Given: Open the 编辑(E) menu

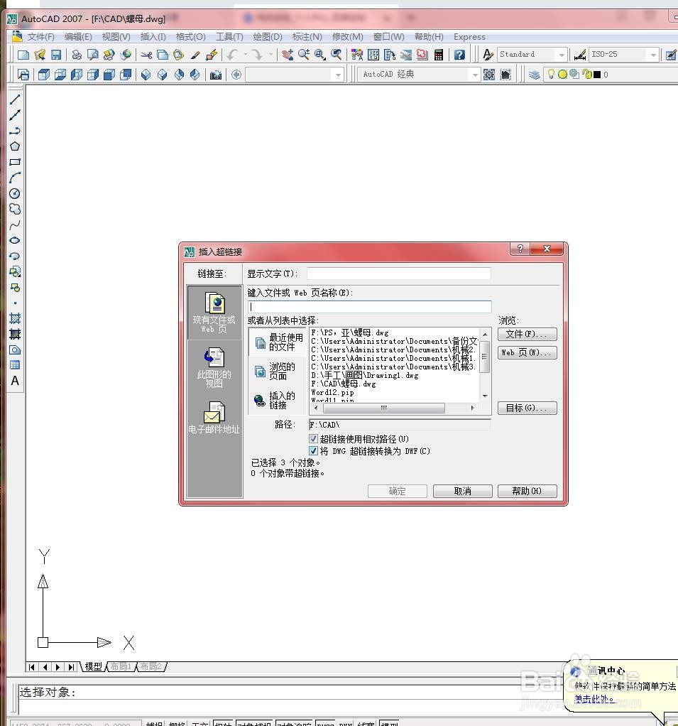Looking at the screenshot, I should 78,36.
